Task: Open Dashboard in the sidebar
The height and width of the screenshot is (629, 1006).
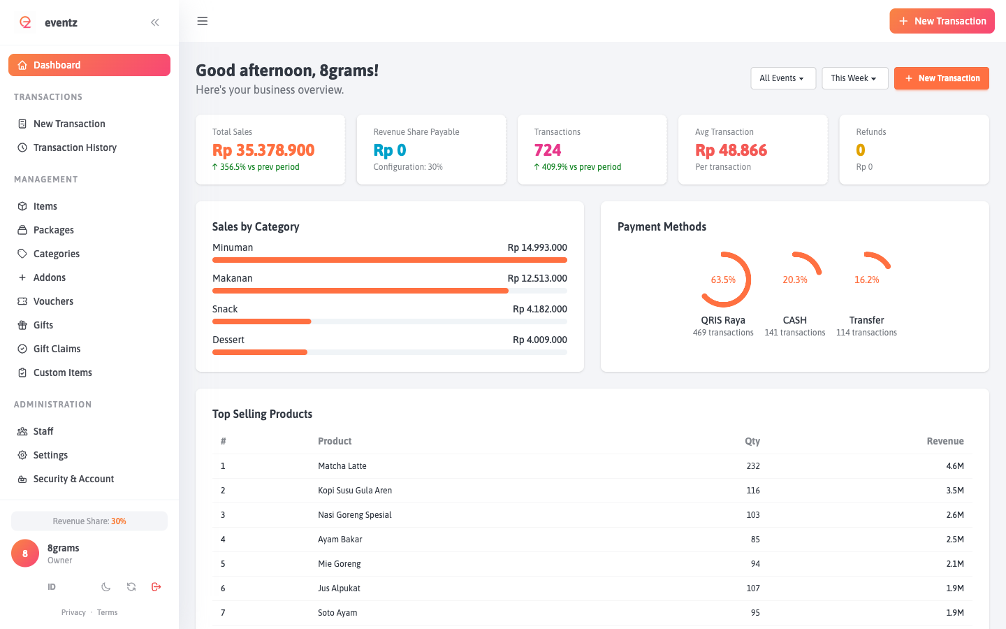Action: tap(89, 65)
